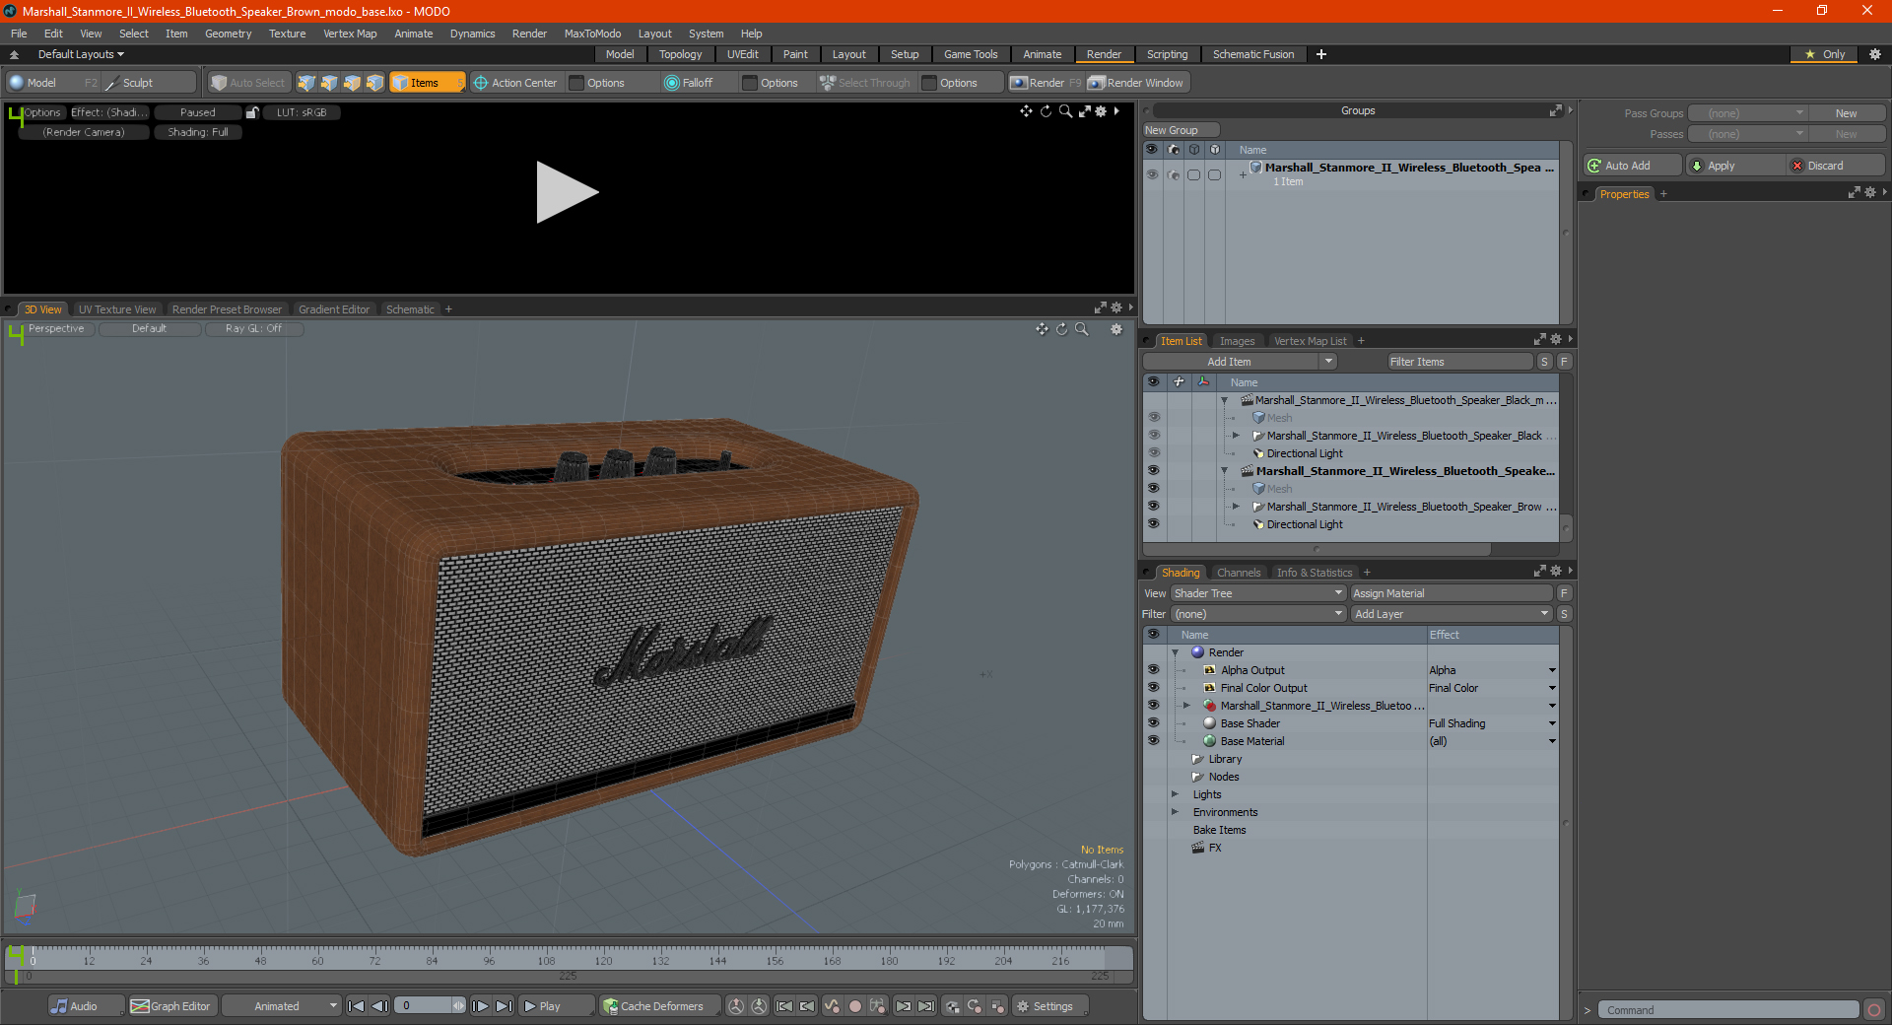The image size is (1892, 1025).
Task: Expand Marshall_Stanmore material group in Shader Tree
Action: click(1187, 706)
